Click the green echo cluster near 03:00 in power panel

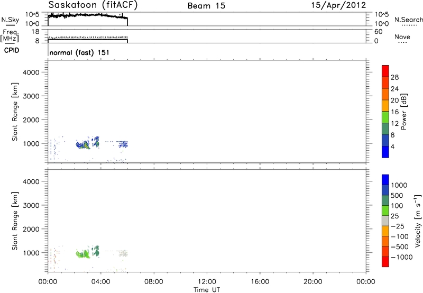coord(86,145)
